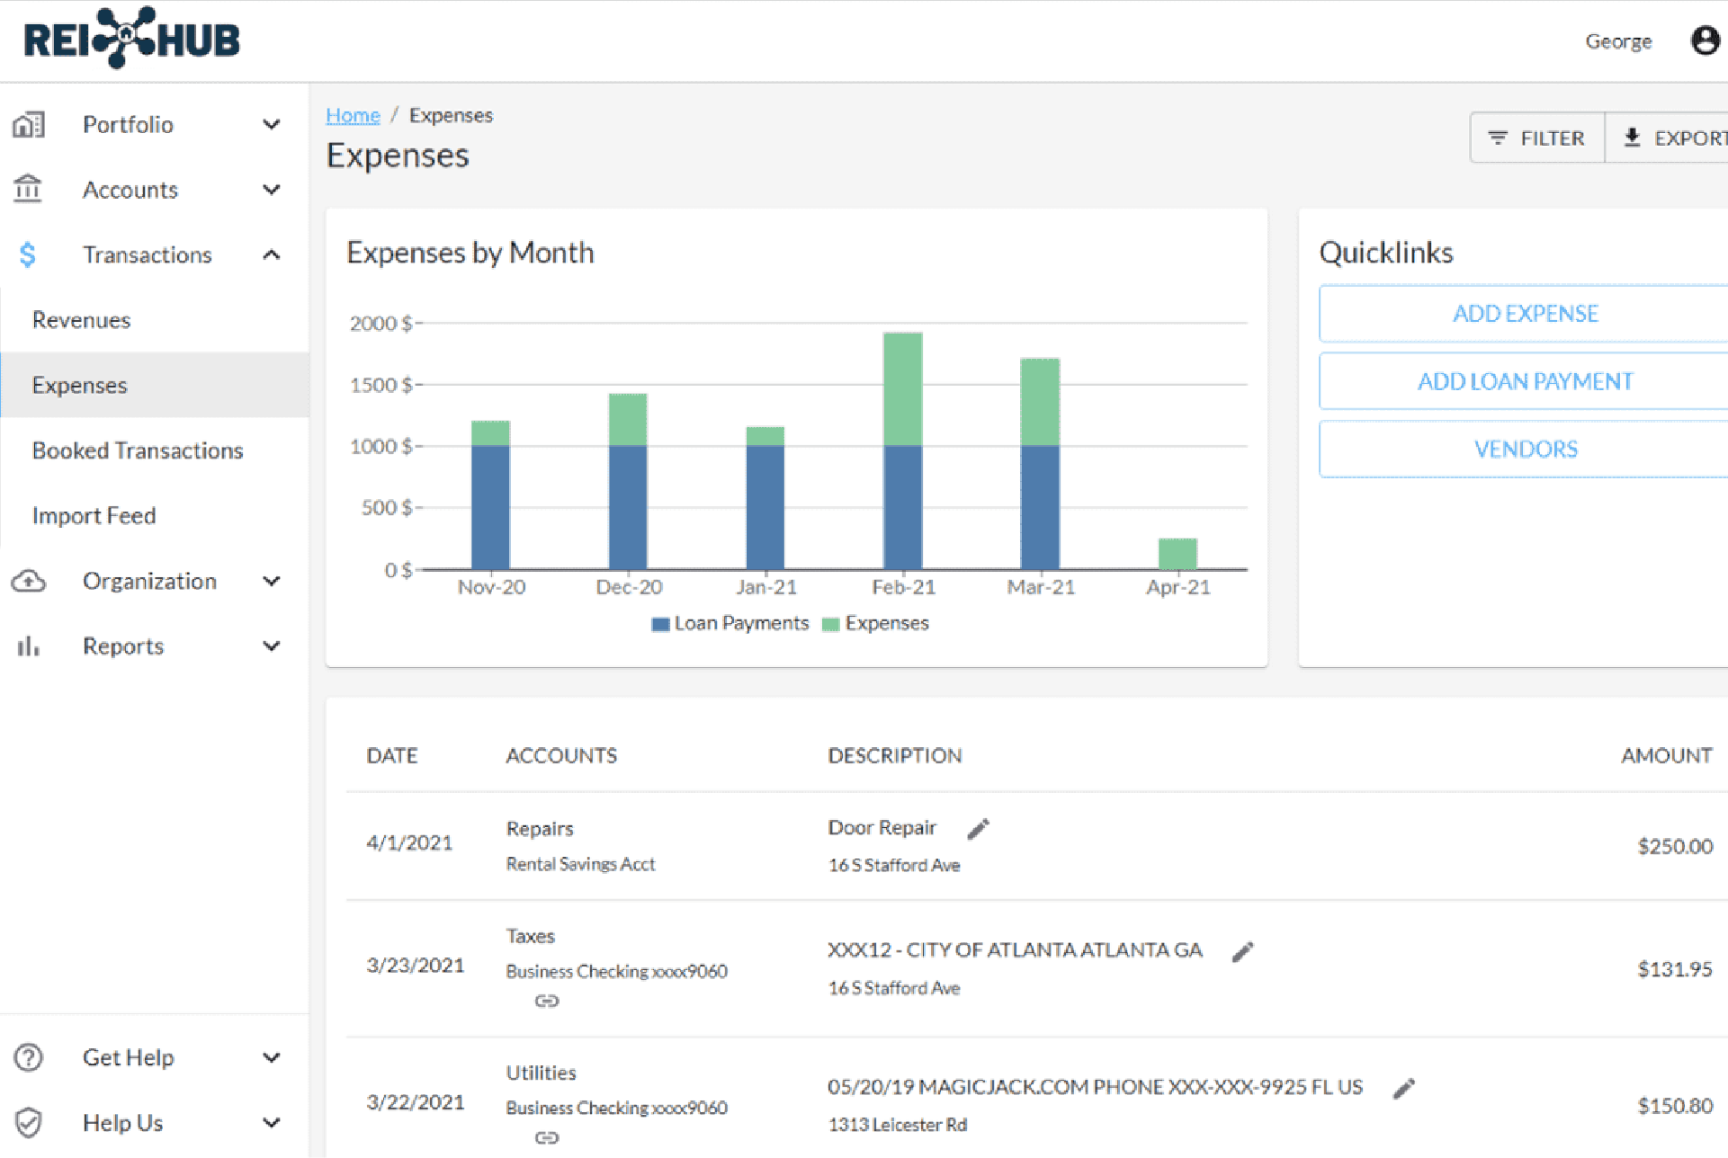
Task: Click the Organization cloud upload icon
Action: pyautogui.click(x=29, y=581)
